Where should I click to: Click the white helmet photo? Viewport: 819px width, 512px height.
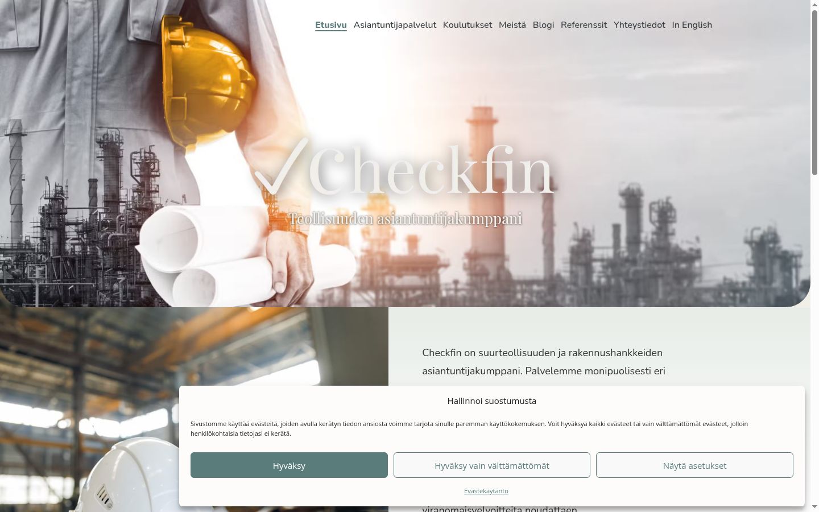[x=194, y=410]
